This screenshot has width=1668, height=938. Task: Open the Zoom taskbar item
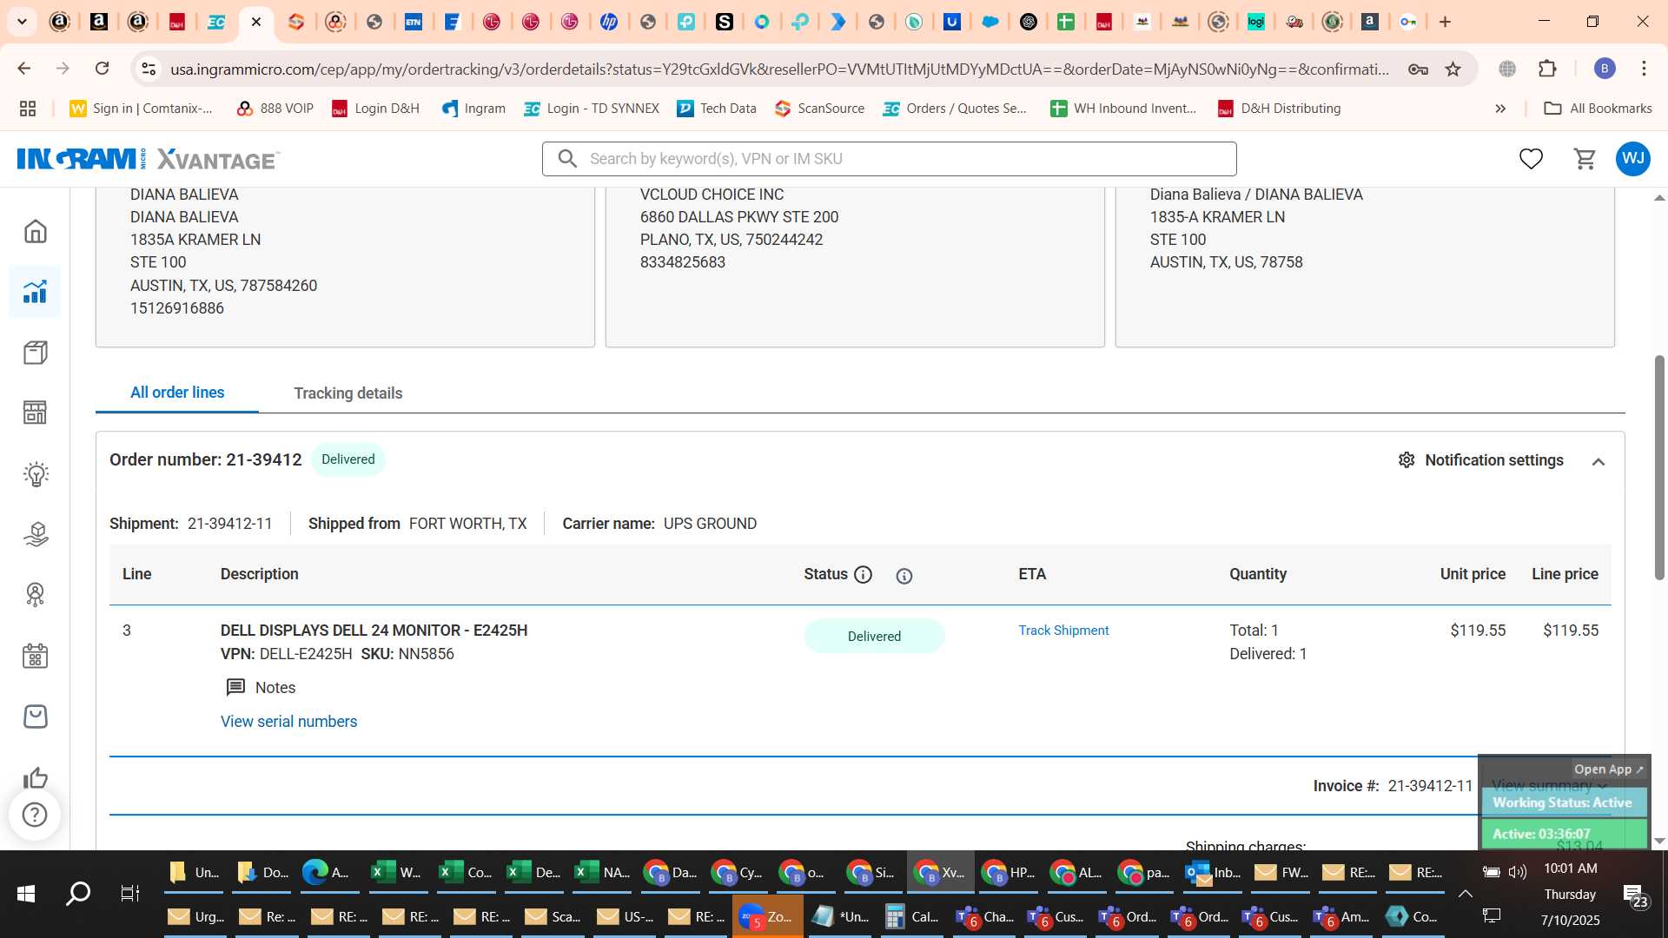[767, 916]
